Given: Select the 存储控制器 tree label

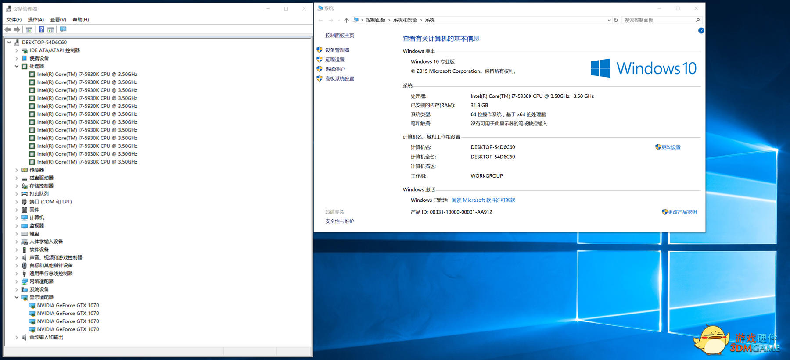Looking at the screenshot, I should tap(41, 186).
